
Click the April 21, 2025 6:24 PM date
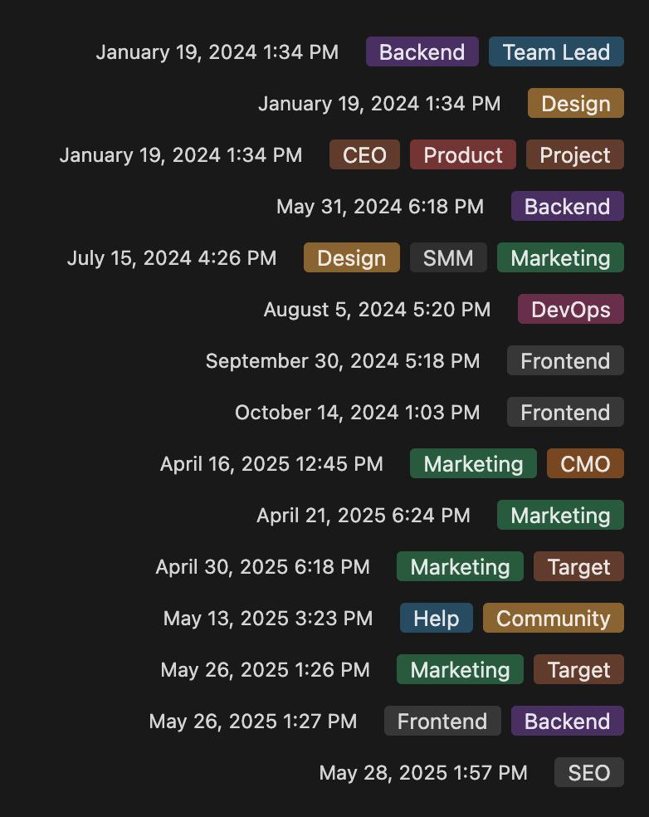pos(363,516)
